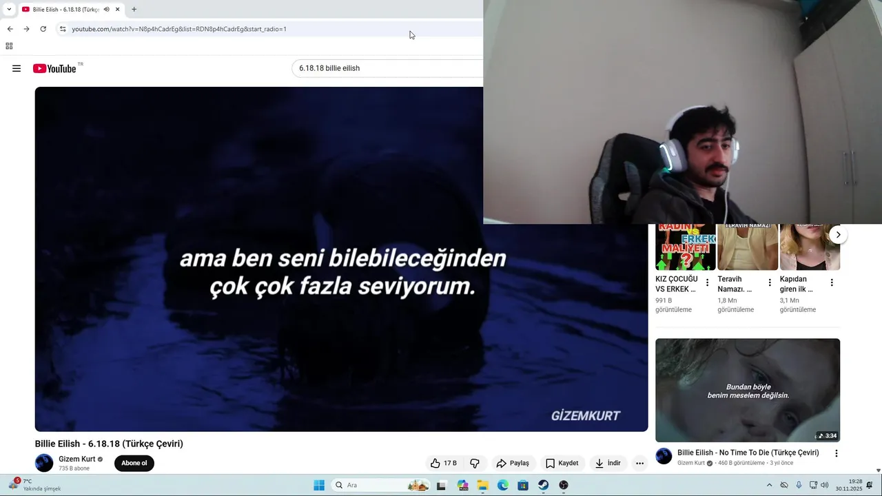Click the URL address bar

pos(269,29)
